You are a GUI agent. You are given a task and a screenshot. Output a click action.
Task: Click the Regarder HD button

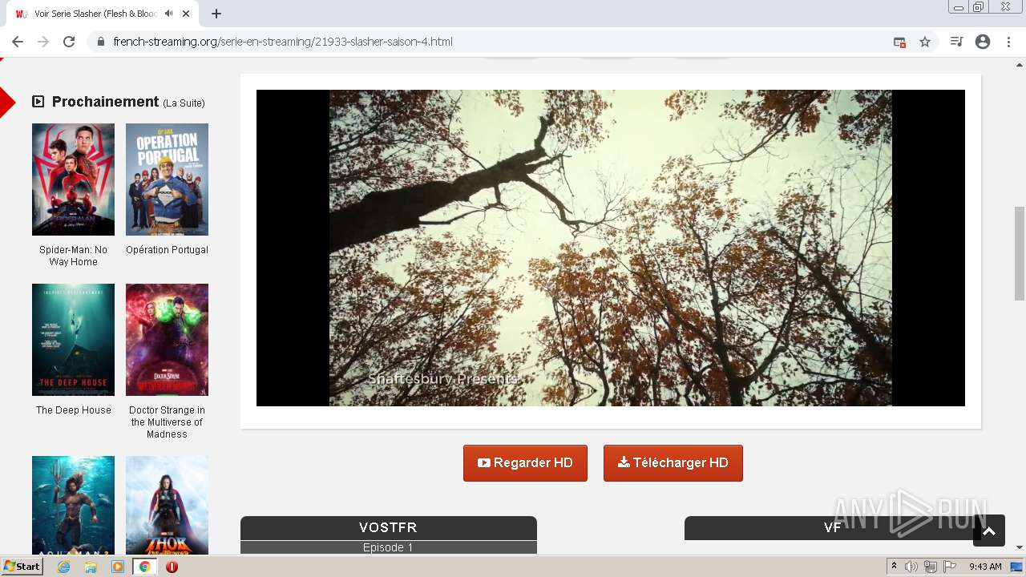(525, 463)
